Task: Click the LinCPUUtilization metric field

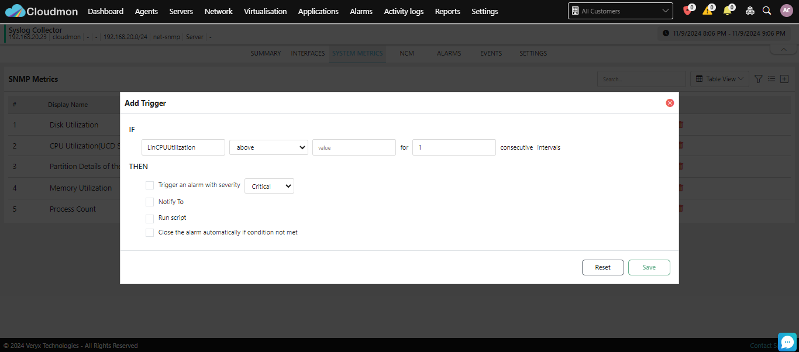Action: click(x=183, y=147)
